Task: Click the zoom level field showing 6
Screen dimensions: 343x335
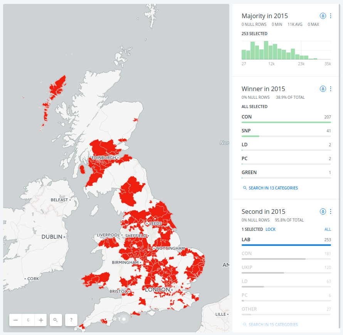Action: click(x=28, y=320)
